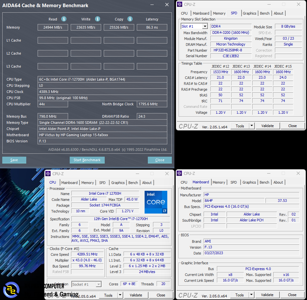Viewport: 307px width, 300px height.
Task: Click the Memory Copy value 25526 MB/s
Action: (119, 27)
